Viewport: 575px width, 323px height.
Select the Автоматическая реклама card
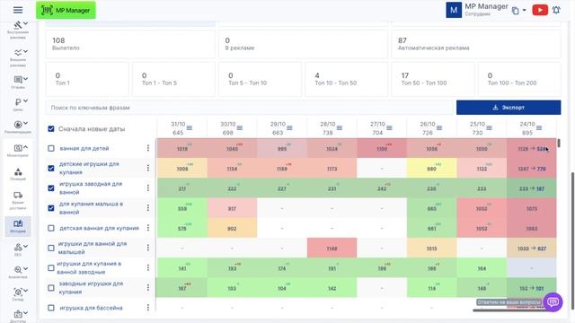[x=476, y=44]
